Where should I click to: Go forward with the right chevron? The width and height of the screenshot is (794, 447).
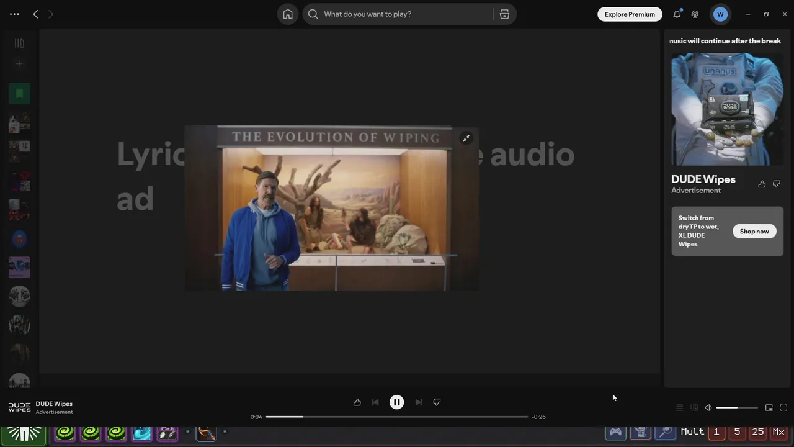[51, 14]
